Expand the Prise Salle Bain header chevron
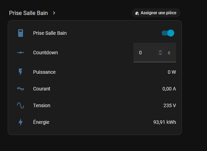The height and width of the screenshot is (151, 207). [54, 13]
